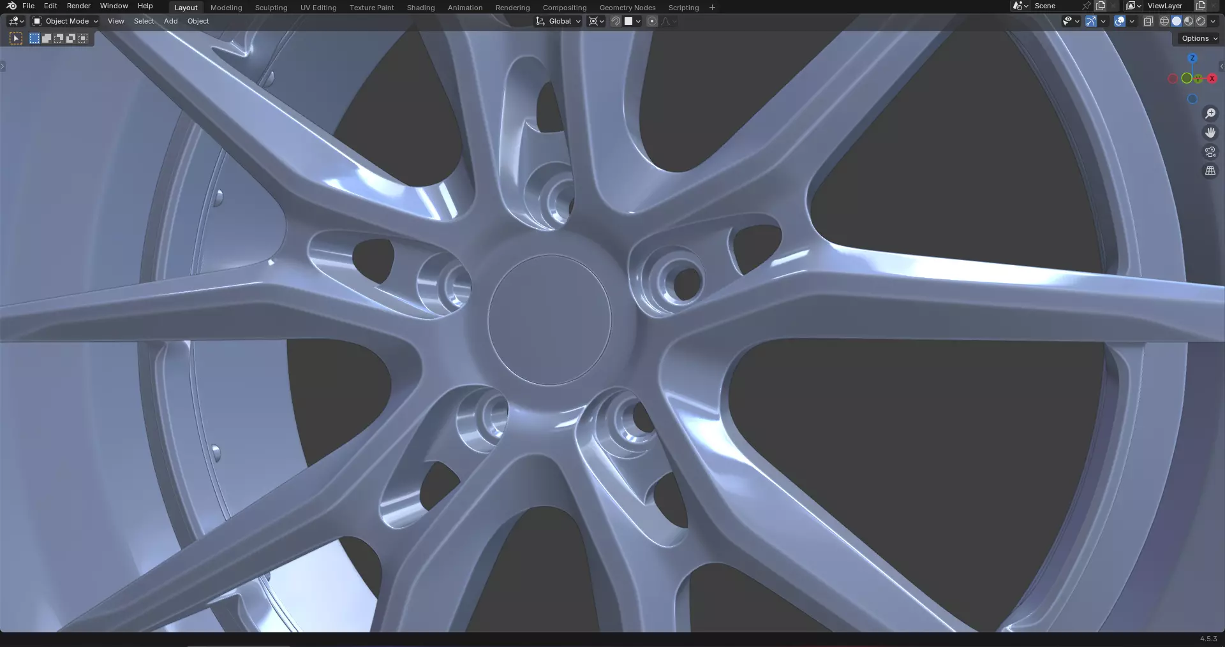Open Global transform orientation dropdown
Viewport: 1225px width, 647px height.
tap(558, 21)
